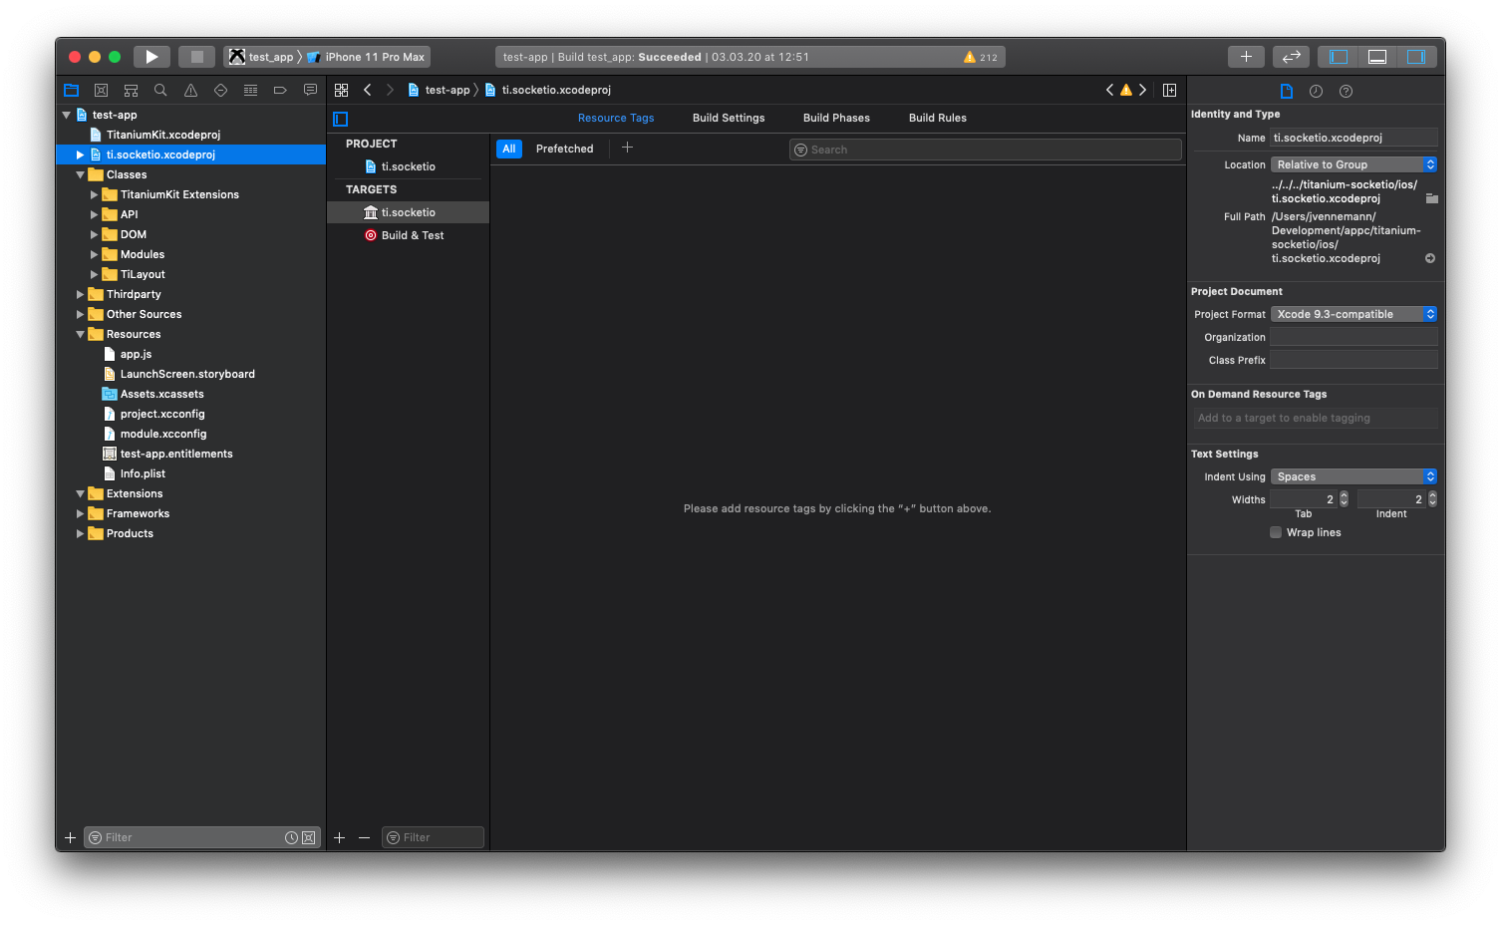Click the resource tags Search field
The height and width of the screenshot is (925, 1501).
pyautogui.click(x=985, y=150)
